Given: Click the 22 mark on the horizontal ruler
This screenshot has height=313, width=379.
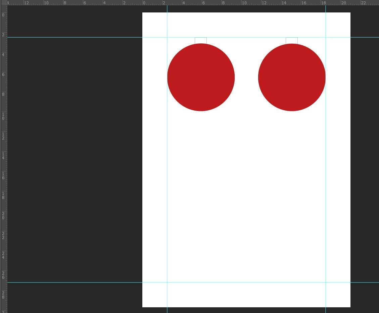Looking at the screenshot, I should coord(364,3).
